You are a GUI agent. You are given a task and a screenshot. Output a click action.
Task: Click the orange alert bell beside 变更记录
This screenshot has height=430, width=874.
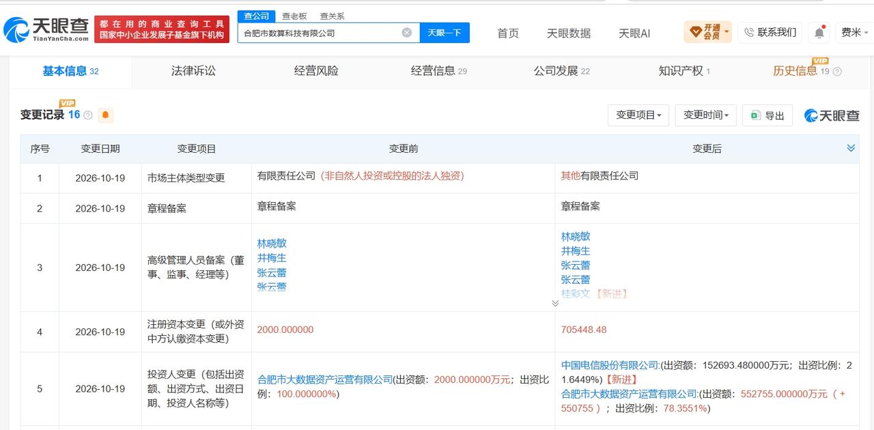105,115
